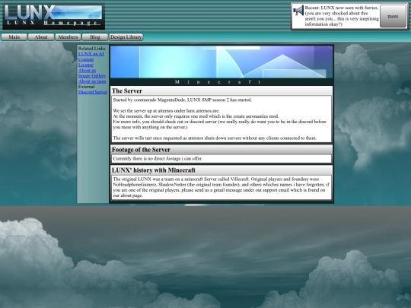The image size is (411, 308).
Task: Open the About navigation tab
Action: coord(41,37)
